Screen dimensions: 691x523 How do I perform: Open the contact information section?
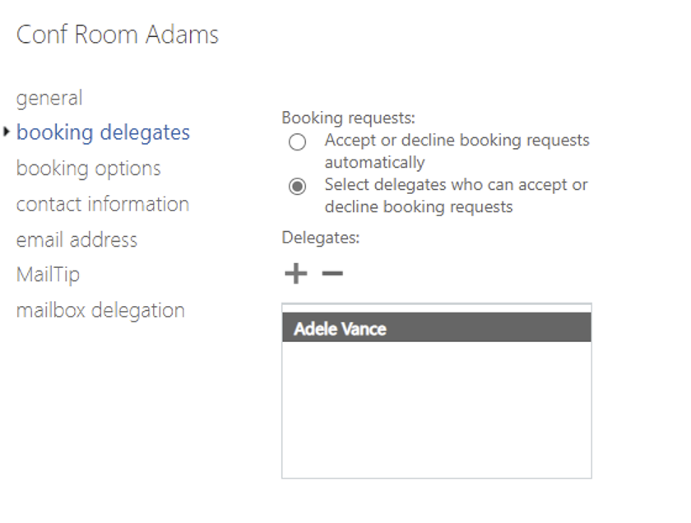click(x=102, y=203)
